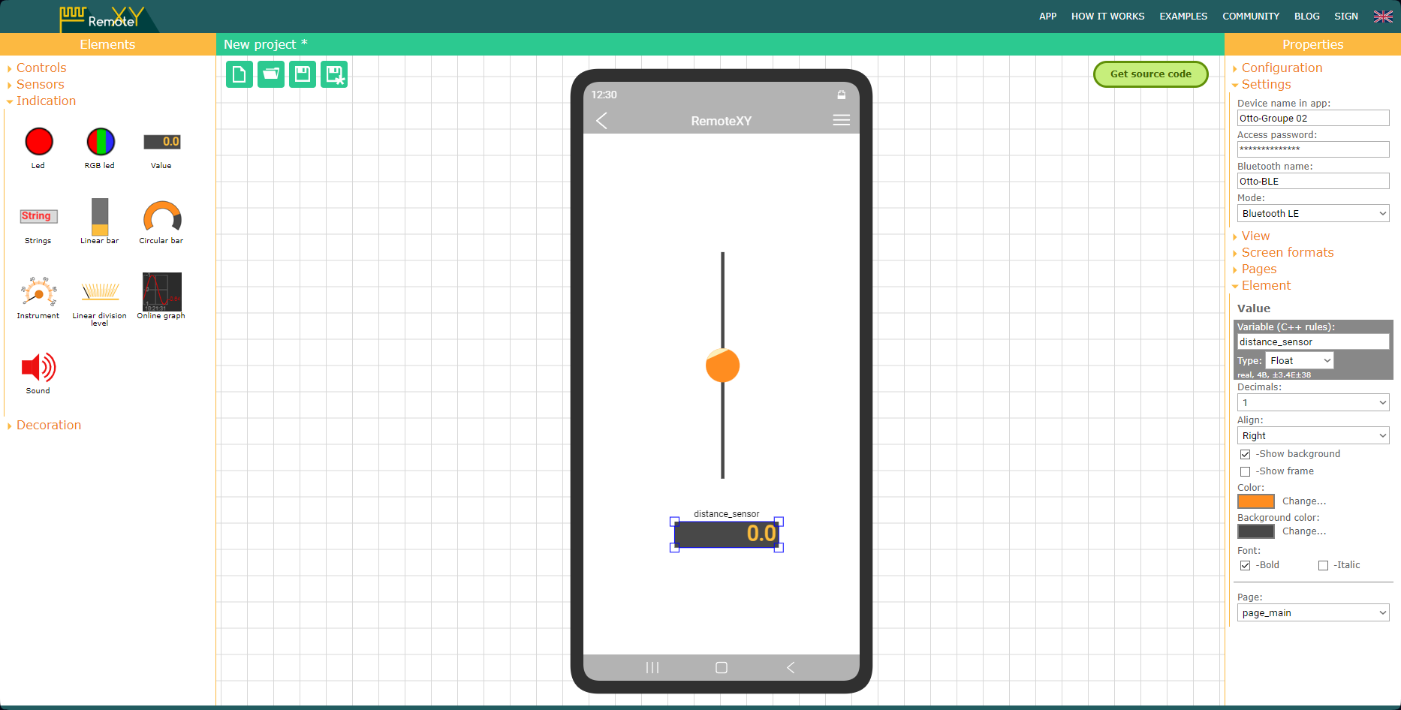Image resolution: width=1401 pixels, height=710 pixels.
Task: Go to the COMMUNITY page
Action: (1250, 17)
